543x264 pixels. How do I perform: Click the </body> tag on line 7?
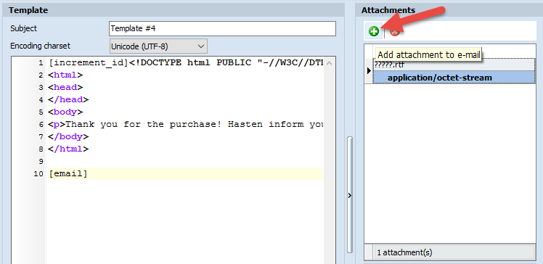68,136
